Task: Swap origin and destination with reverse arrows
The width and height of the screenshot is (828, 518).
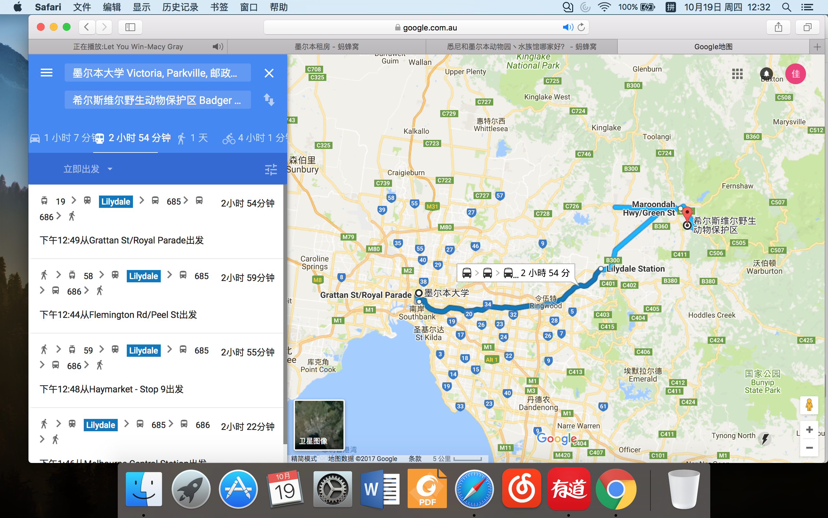Action: [269, 100]
